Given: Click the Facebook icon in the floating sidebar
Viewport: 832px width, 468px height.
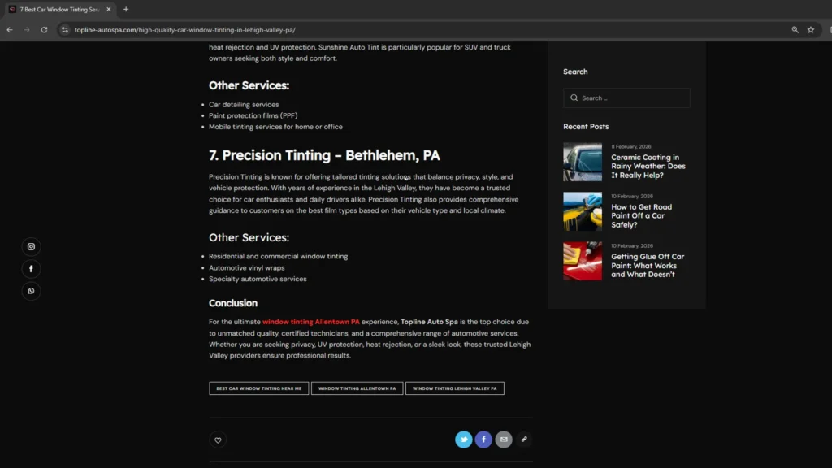Looking at the screenshot, I should coord(31,268).
